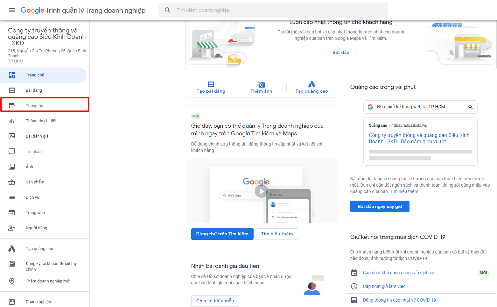Click the ad headline Công ty truyền thông link
Screen dimensions: 497x307
[419, 138]
